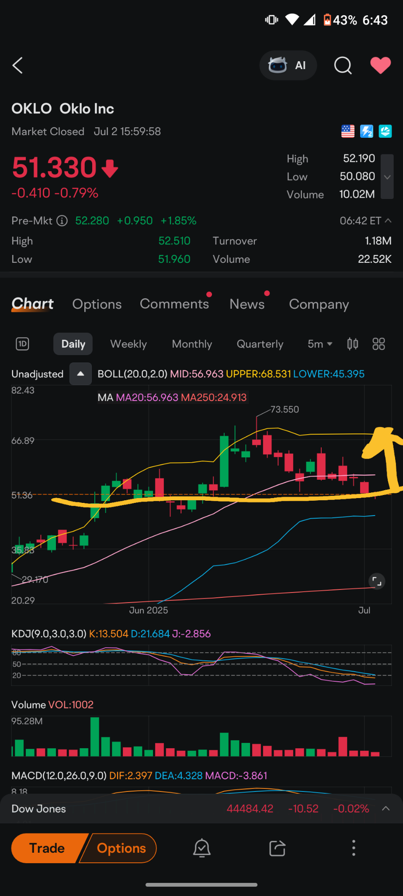
Task: Open the AI assistant robot button
Action: pos(288,66)
